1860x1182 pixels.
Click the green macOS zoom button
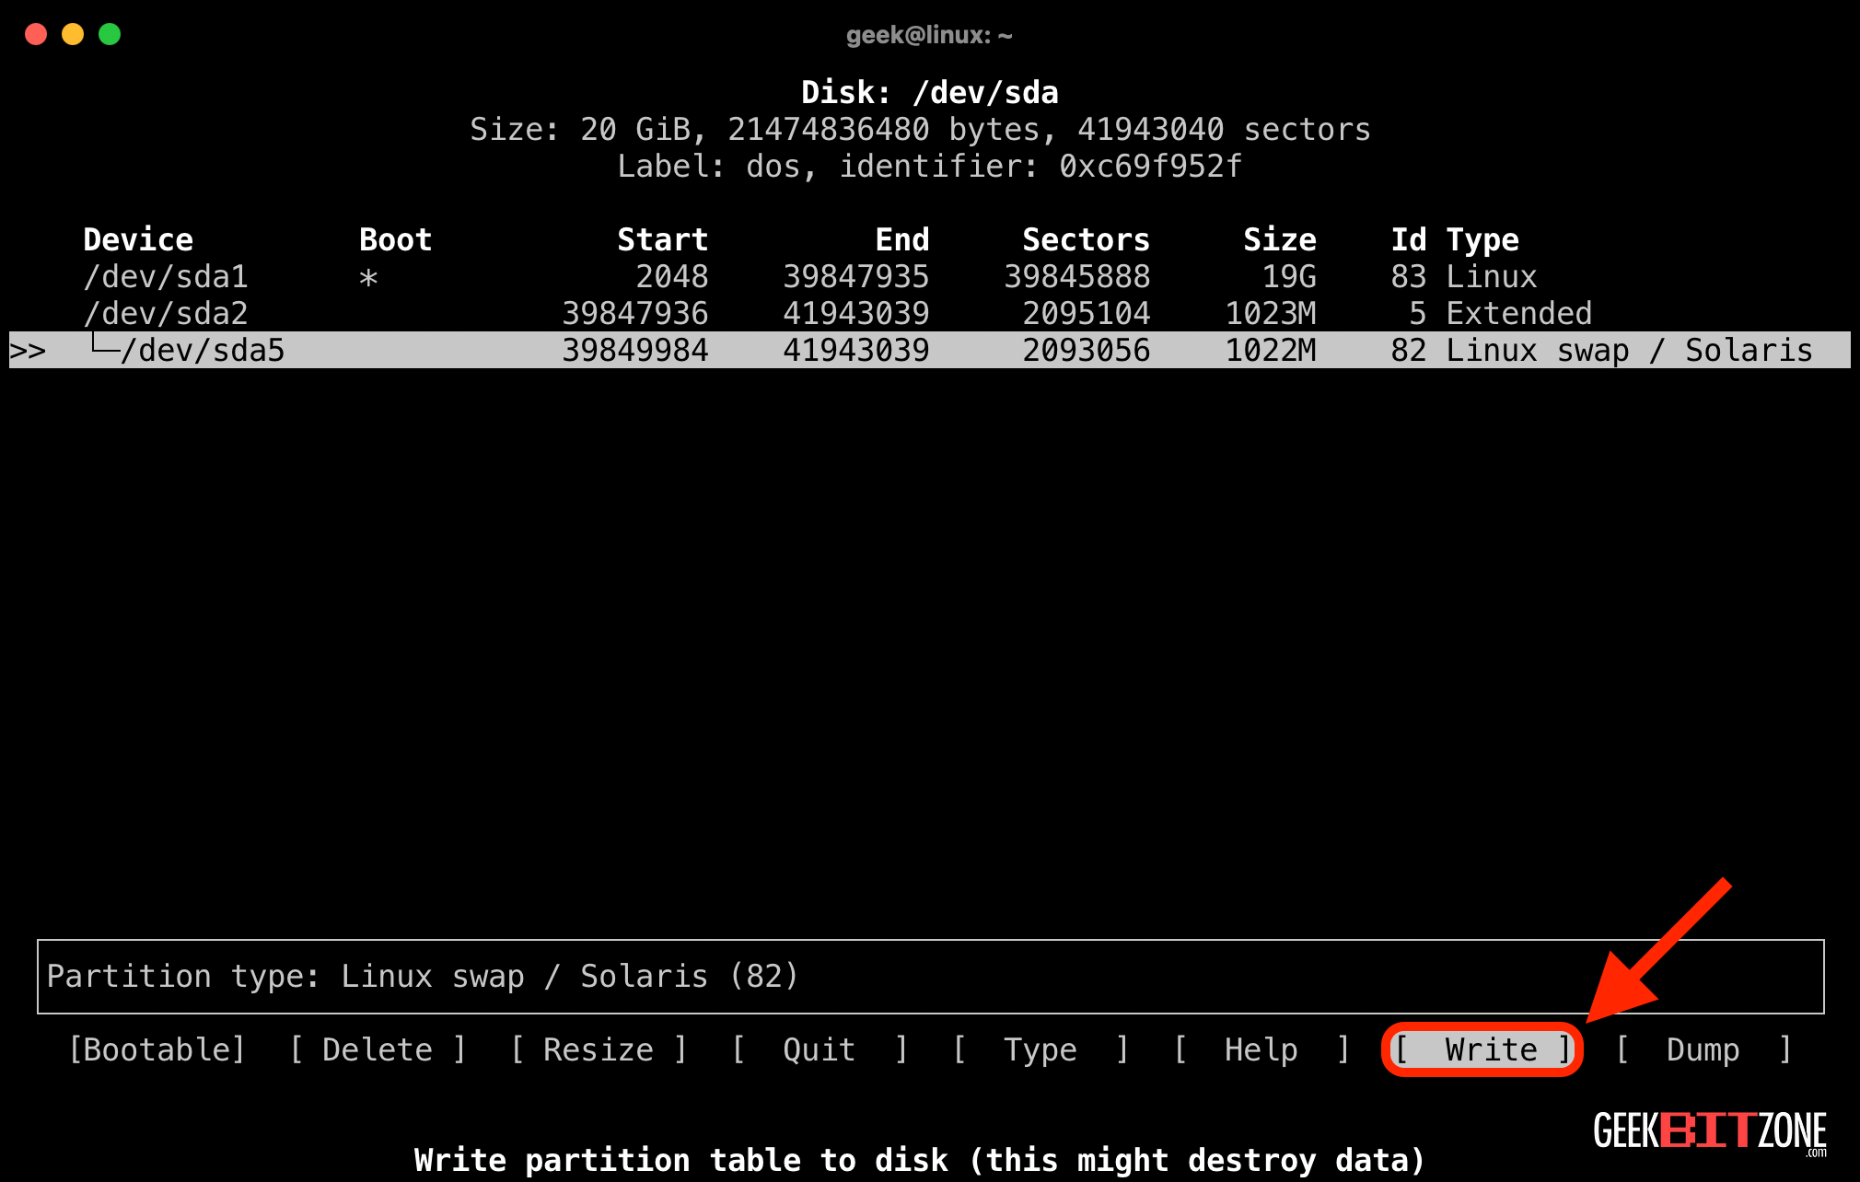pyautogui.click(x=110, y=34)
